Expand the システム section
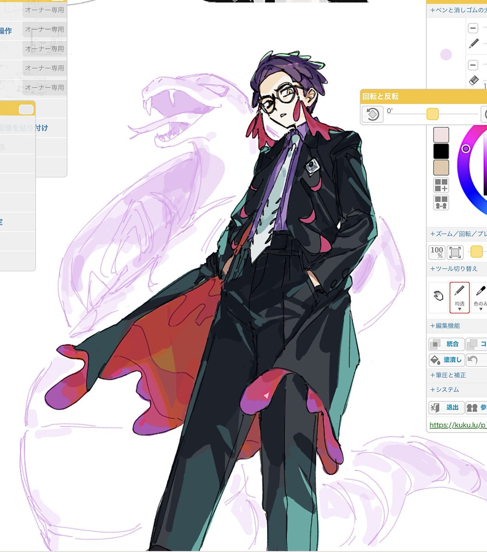Viewport: 487px width, 552px height. [457, 390]
